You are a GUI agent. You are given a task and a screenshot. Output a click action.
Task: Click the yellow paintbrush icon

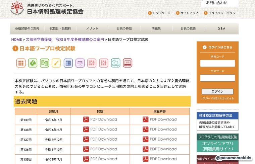click(56, 63)
